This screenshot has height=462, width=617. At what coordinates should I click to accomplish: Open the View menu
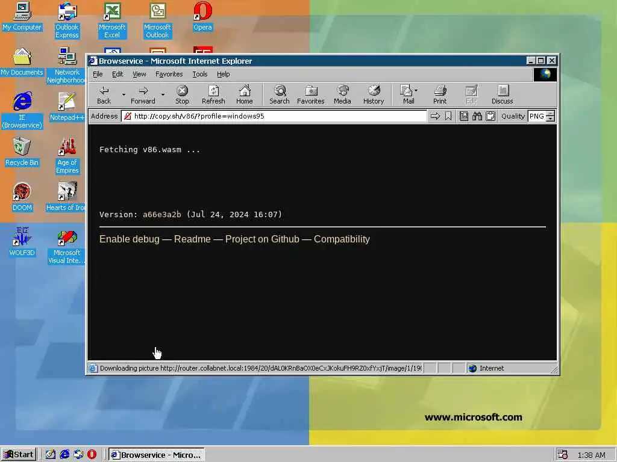[x=139, y=74]
